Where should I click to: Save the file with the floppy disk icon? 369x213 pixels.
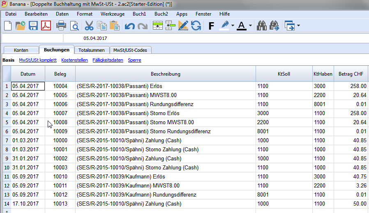click(x=33, y=25)
